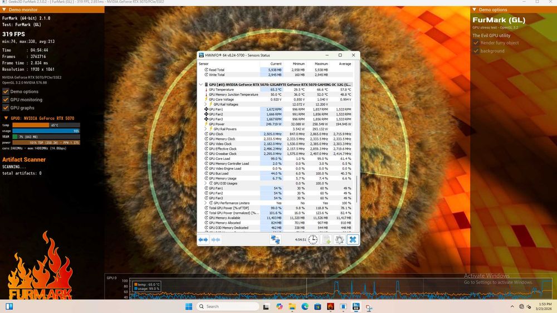The height and width of the screenshot is (313, 557).
Task: Click the Maximum column header
Action: coord(317,64)
